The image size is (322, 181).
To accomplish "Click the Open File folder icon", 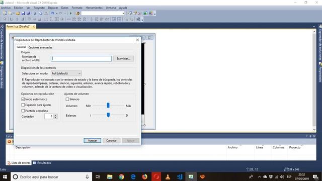I will pos(18,14).
